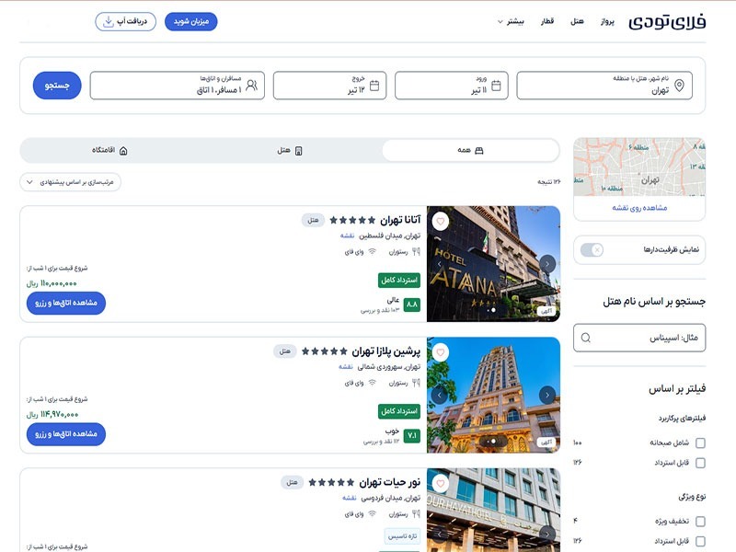Image resolution: width=736 pixels, height=552 pixels.
Task: Click the restaurant icon on پرشین پلازا card
Action: 416,383
